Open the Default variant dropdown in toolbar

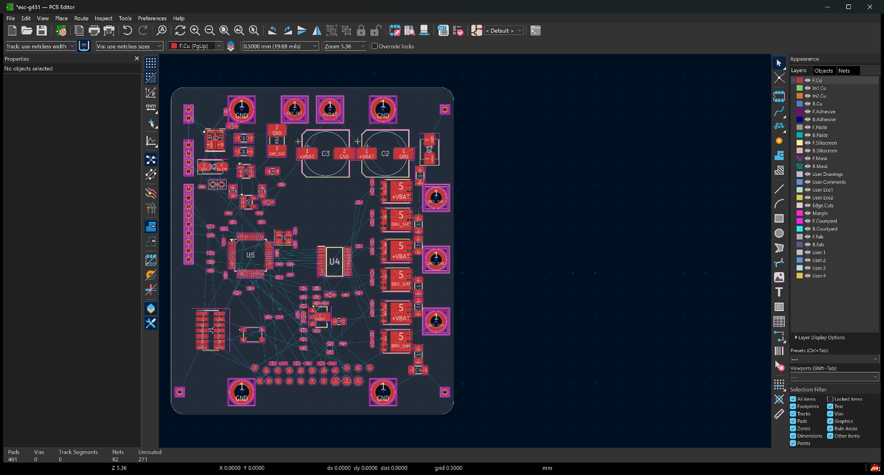pyautogui.click(x=504, y=30)
